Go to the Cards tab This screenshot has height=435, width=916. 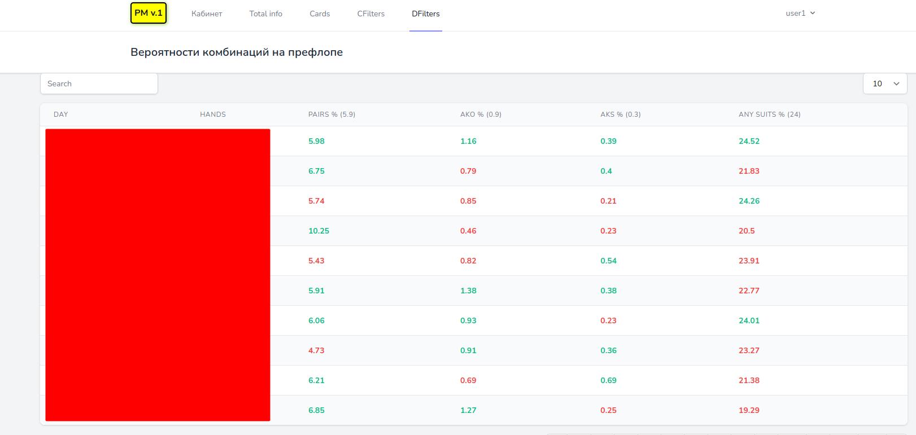click(320, 14)
